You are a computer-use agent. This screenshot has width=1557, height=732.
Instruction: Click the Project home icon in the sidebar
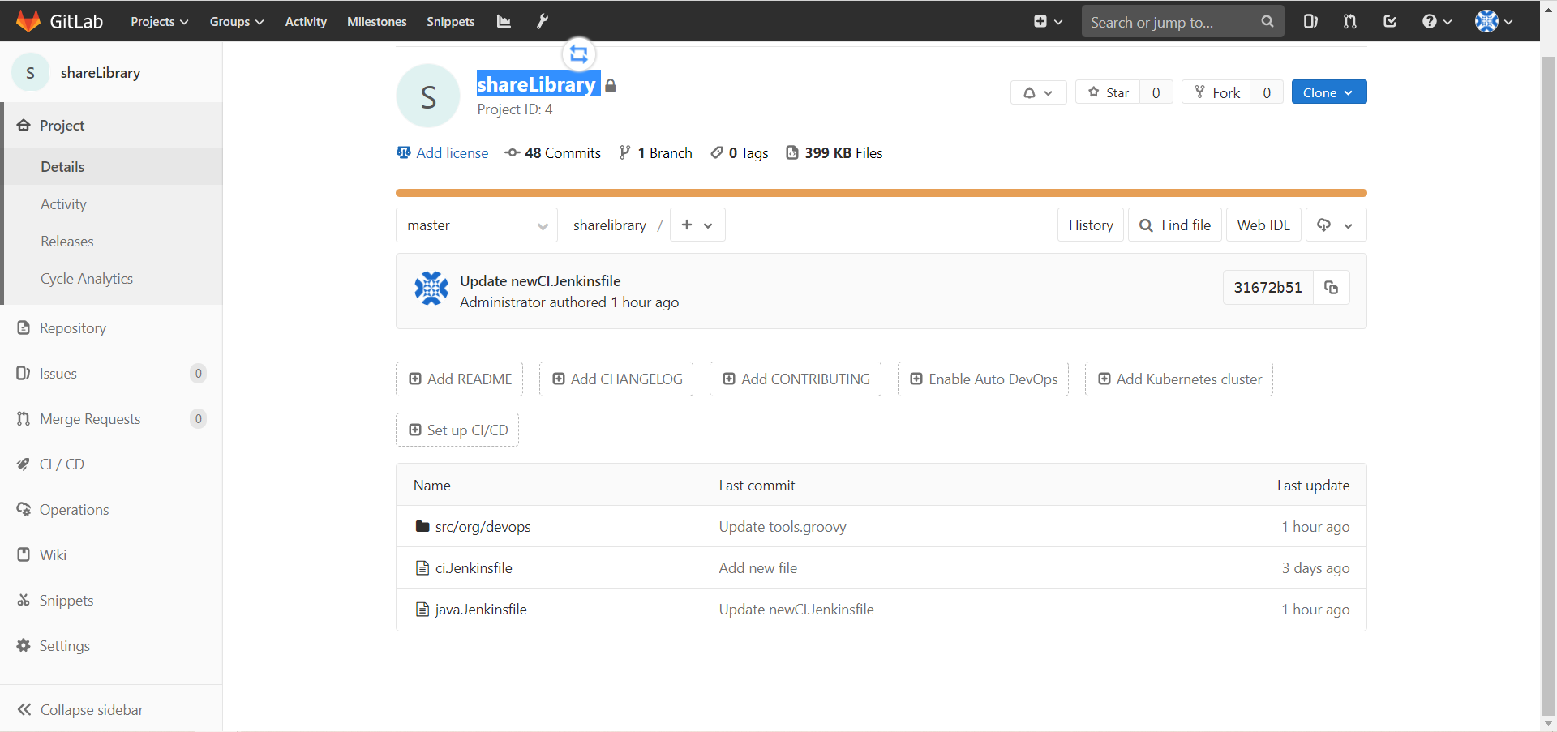click(24, 126)
